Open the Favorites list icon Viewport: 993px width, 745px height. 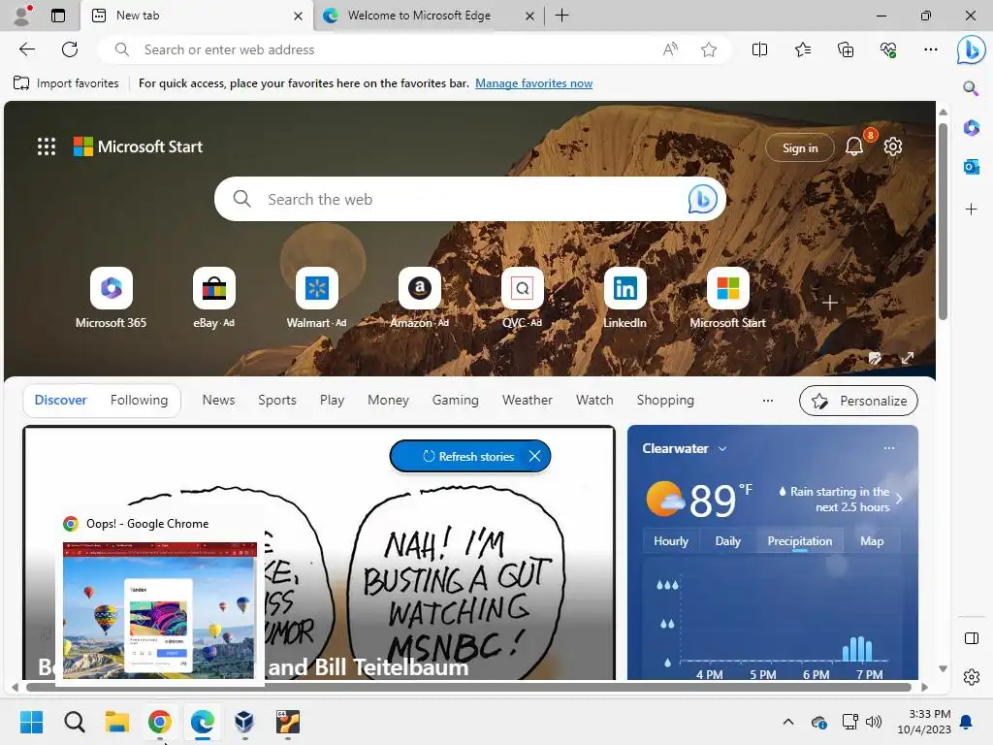tap(802, 49)
